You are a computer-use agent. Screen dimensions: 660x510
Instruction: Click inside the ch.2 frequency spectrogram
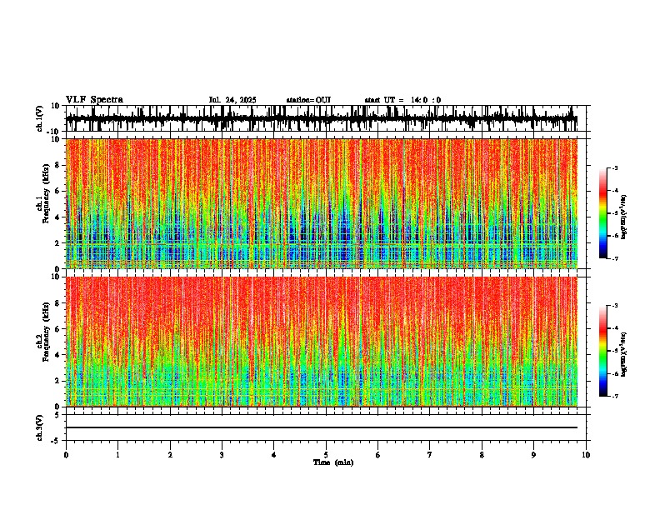point(322,342)
